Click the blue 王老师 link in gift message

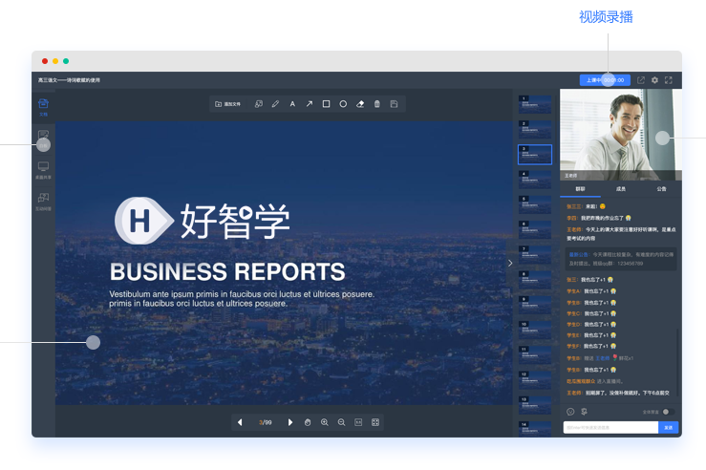pyautogui.click(x=603, y=358)
